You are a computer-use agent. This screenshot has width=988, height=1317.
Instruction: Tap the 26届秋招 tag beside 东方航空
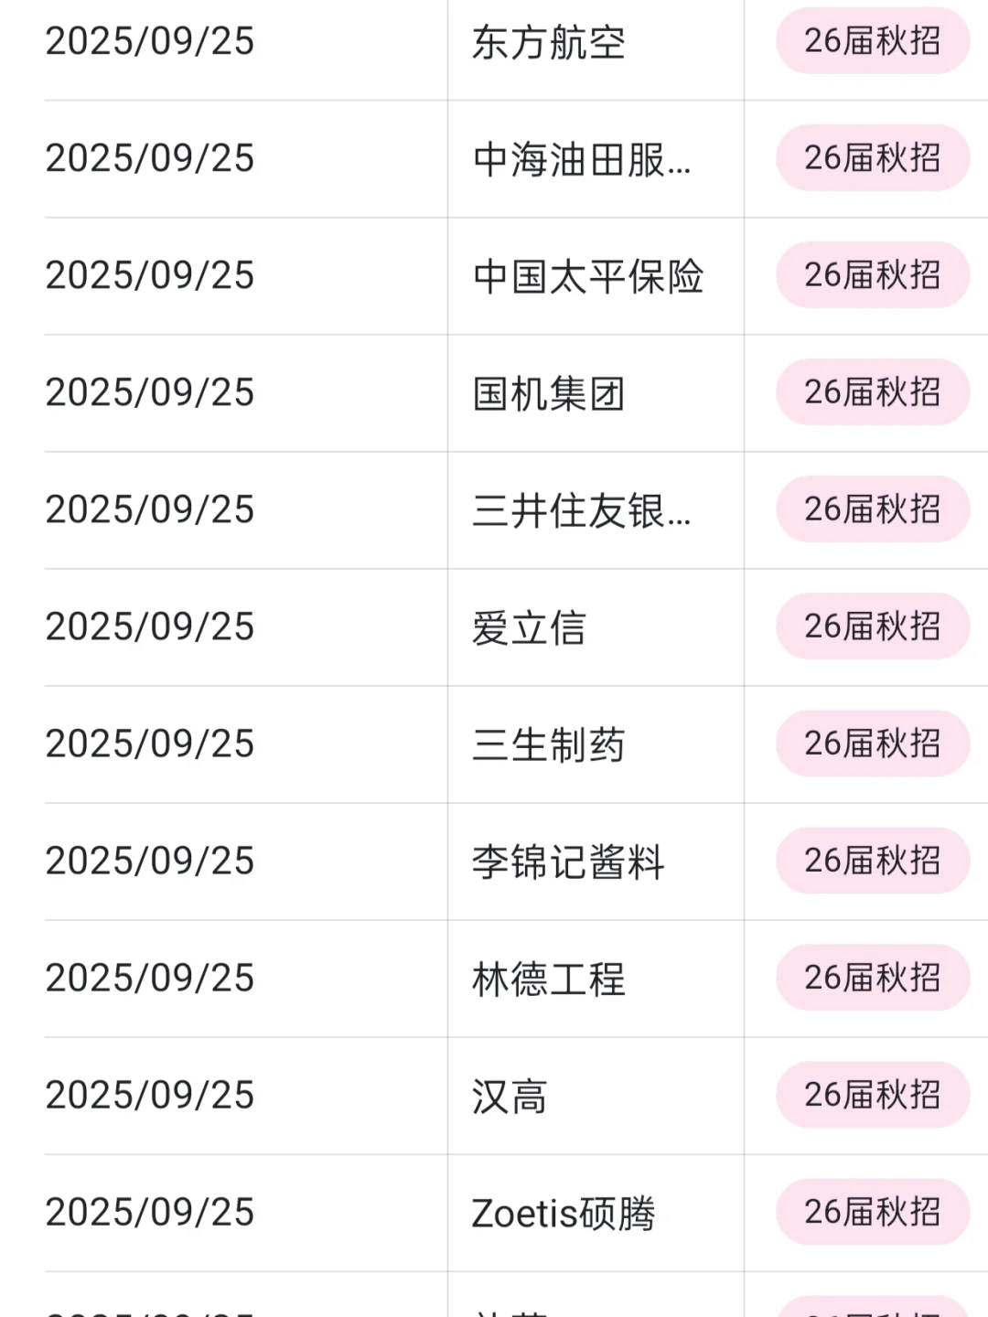pos(873,41)
